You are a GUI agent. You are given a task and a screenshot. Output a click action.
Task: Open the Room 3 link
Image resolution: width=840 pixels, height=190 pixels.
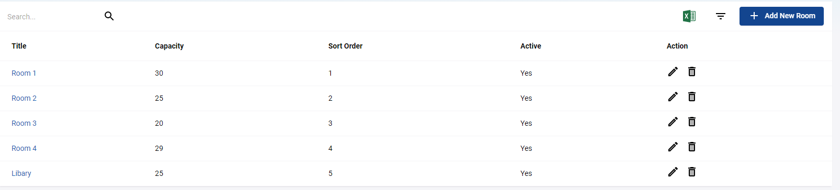point(24,123)
